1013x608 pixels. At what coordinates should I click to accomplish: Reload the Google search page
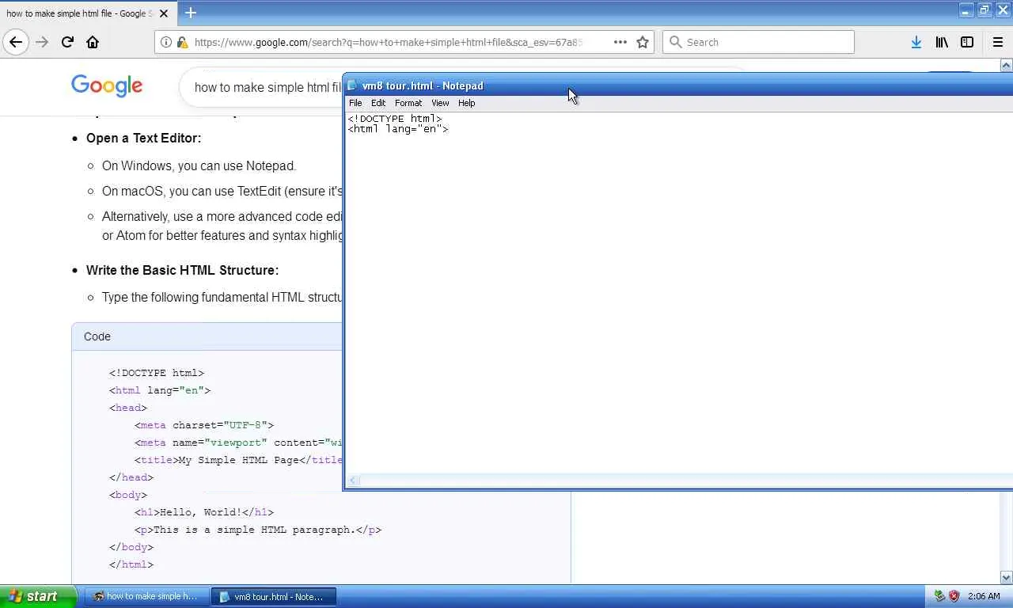pyautogui.click(x=67, y=42)
